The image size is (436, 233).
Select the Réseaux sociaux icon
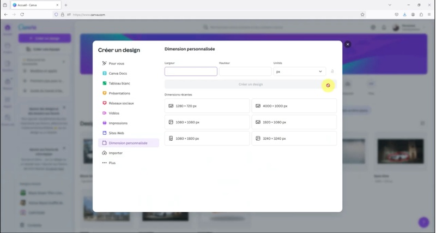105,103
